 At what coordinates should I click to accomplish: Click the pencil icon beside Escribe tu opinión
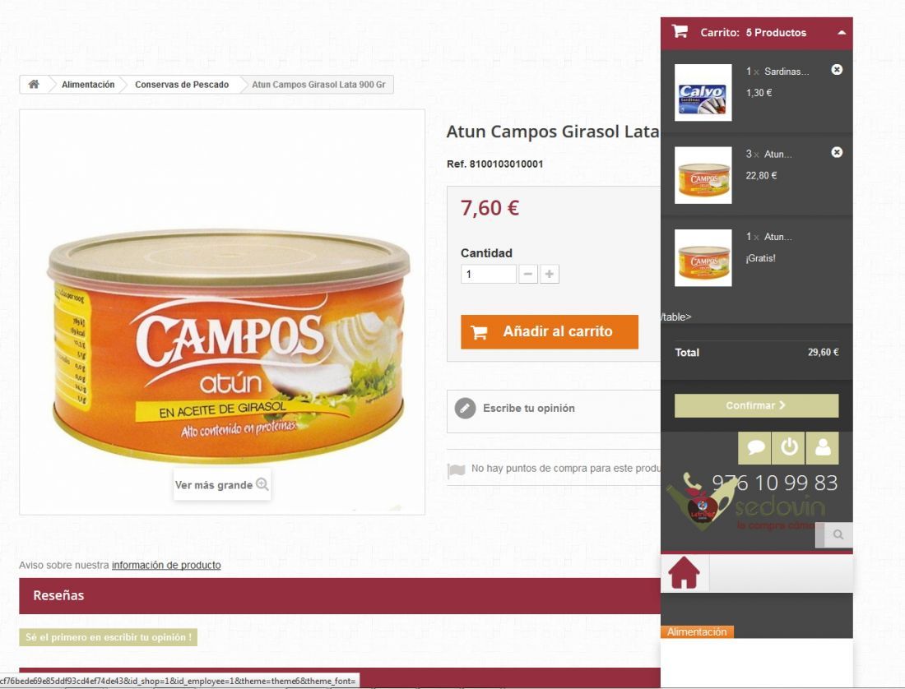pos(465,408)
